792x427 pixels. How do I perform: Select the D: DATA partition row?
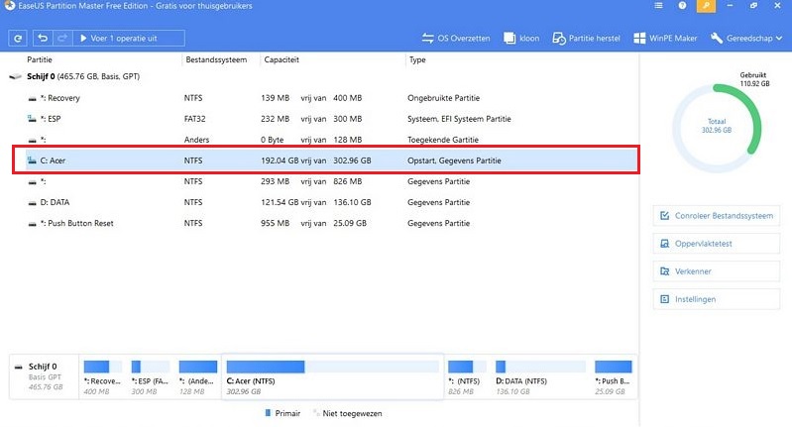coord(332,202)
